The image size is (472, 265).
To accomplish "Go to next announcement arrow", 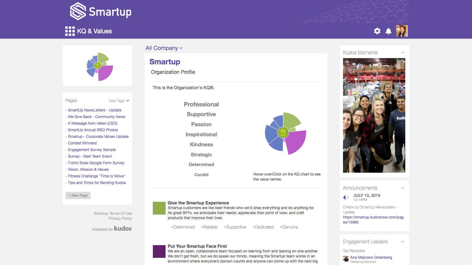I will pyautogui.click(x=348, y=197).
